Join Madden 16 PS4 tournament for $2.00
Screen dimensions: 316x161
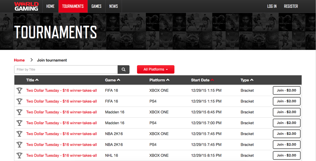pyautogui.click(x=287, y=123)
